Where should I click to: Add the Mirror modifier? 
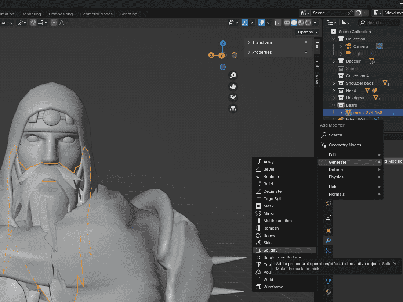(284, 213)
